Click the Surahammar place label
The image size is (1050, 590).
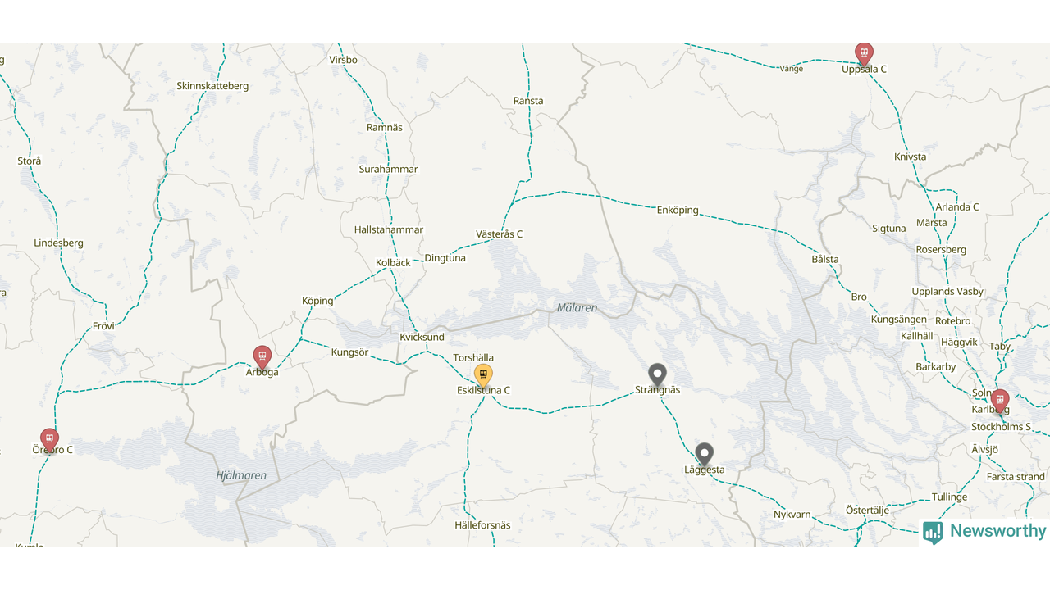click(x=388, y=170)
